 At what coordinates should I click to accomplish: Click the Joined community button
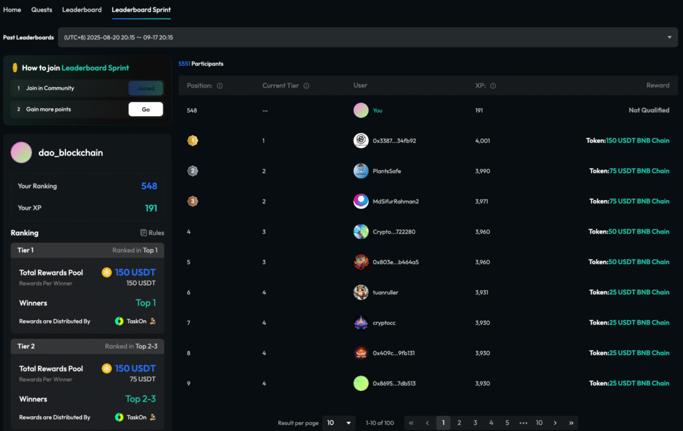click(145, 88)
